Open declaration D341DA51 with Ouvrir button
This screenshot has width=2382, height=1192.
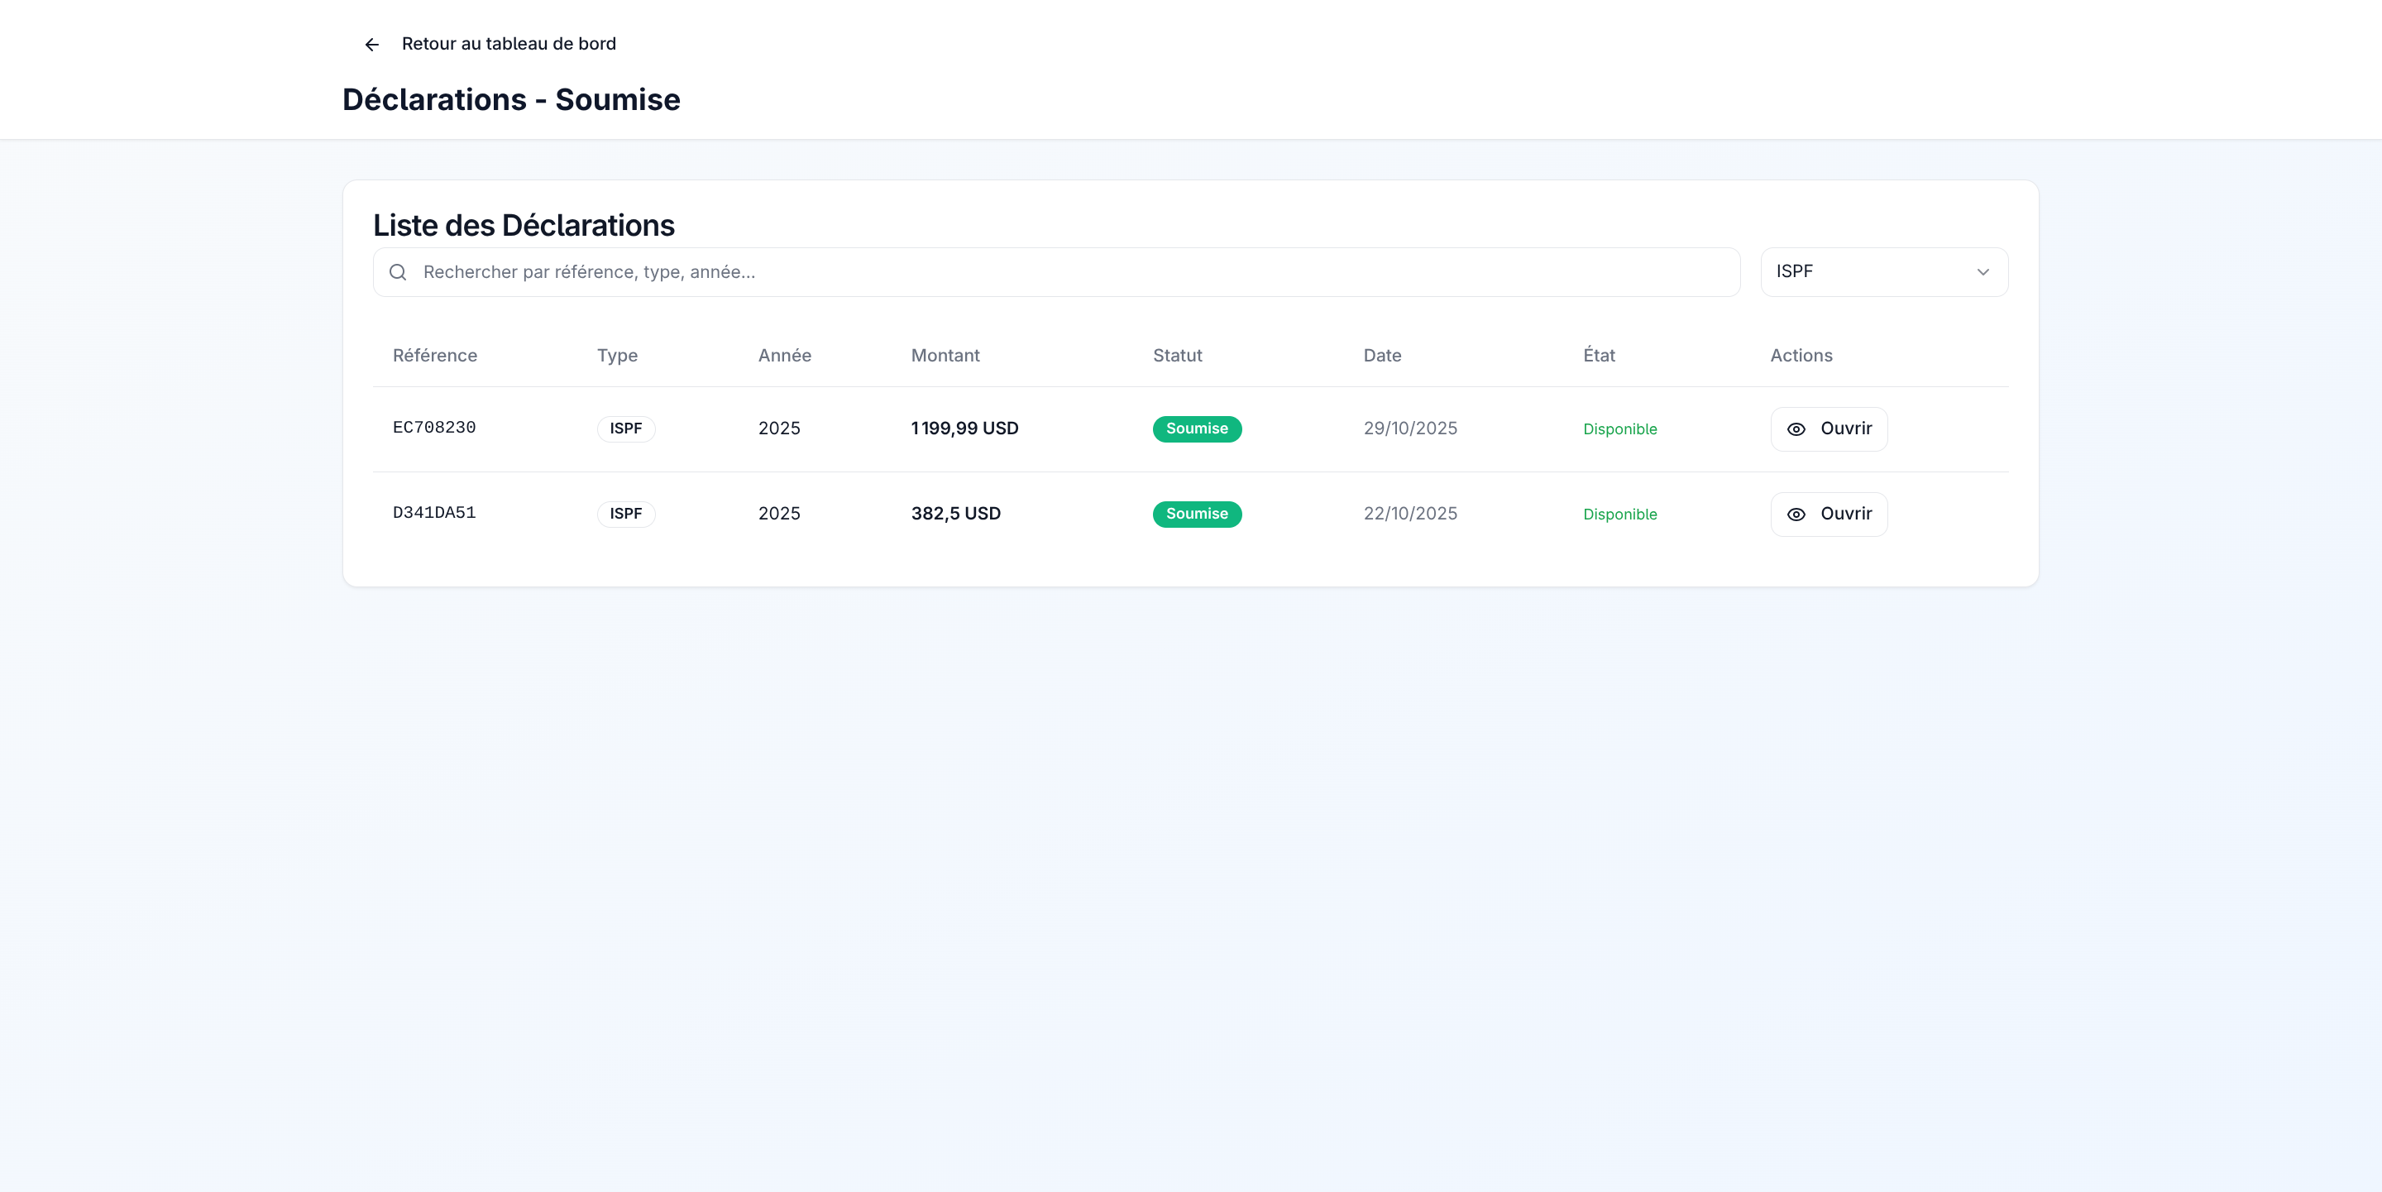pyautogui.click(x=1828, y=515)
